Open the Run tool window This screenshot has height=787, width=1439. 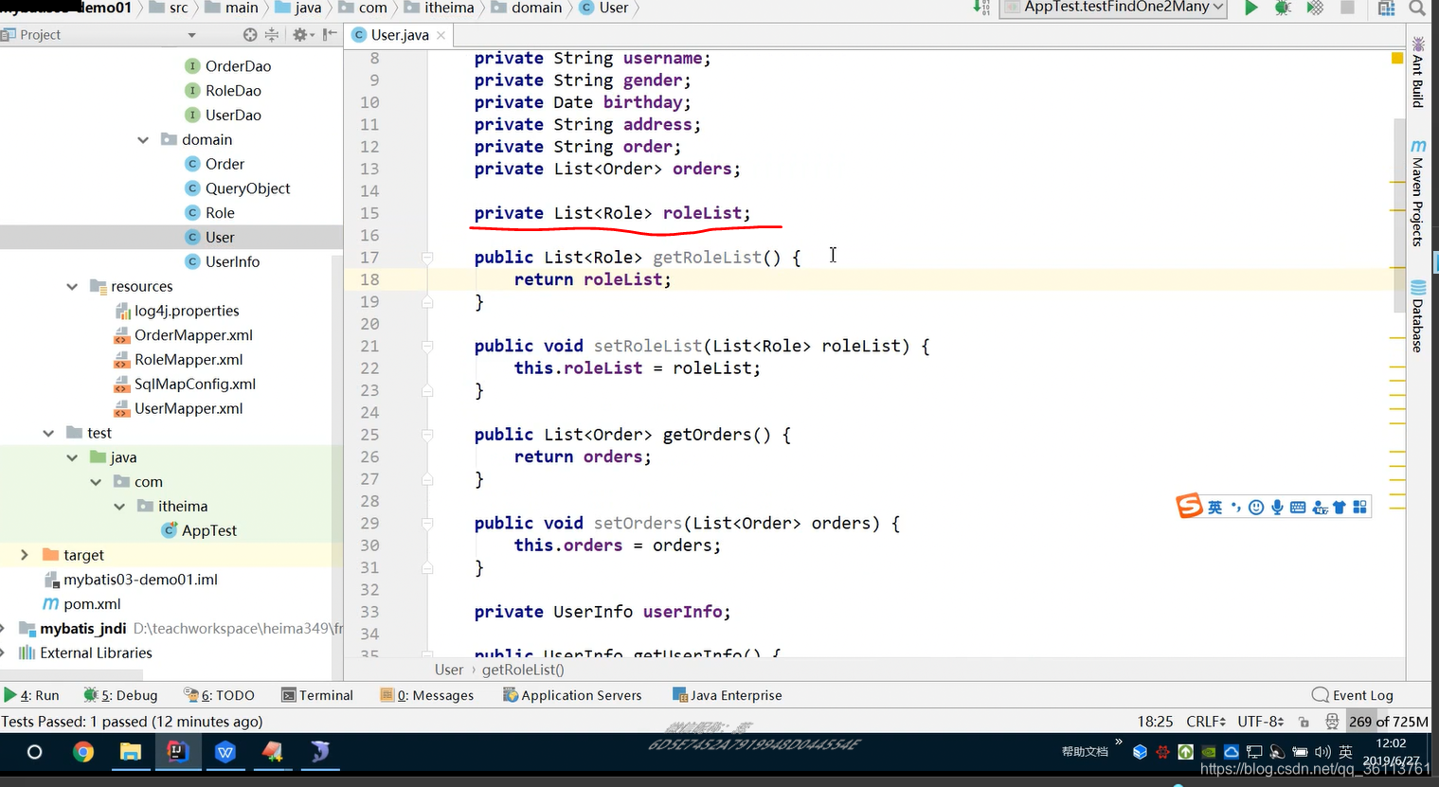point(31,695)
